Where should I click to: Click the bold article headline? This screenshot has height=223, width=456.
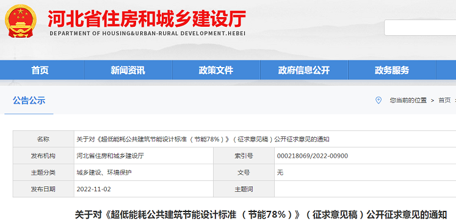[x=261, y=214]
